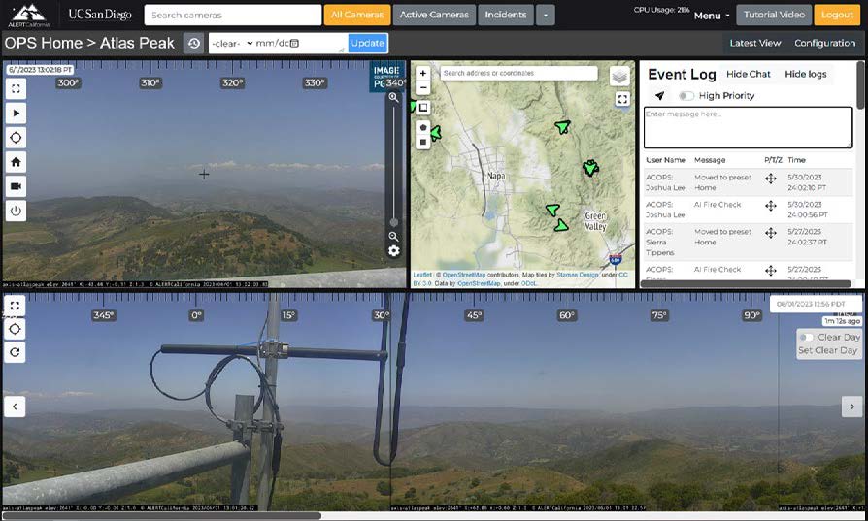This screenshot has height=521, width=868.
Task: Click the history clock icon beside Atlas Peak
Action: pos(193,44)
